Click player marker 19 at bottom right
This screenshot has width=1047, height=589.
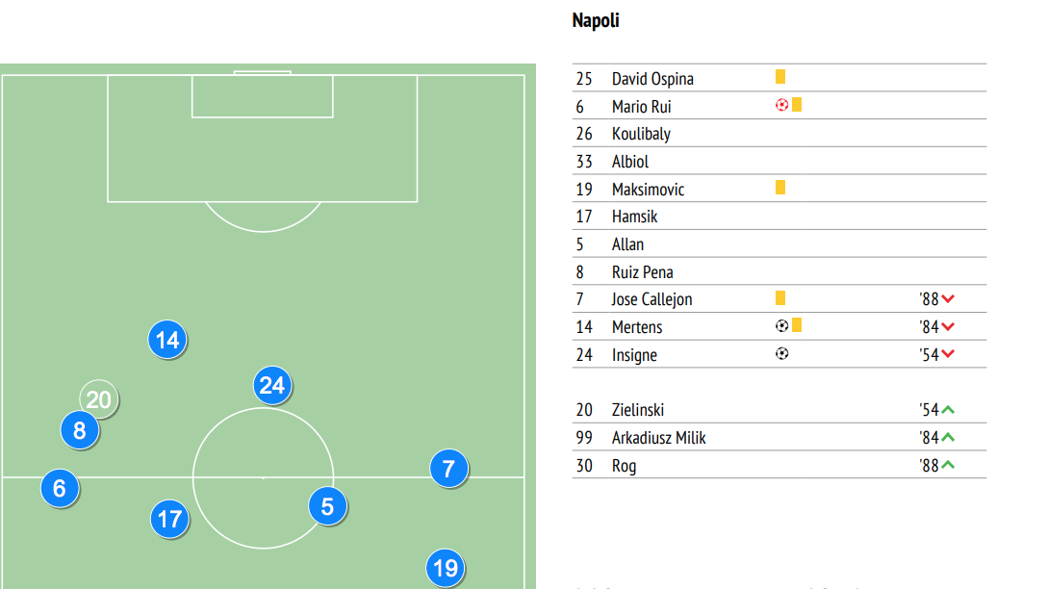445,568
